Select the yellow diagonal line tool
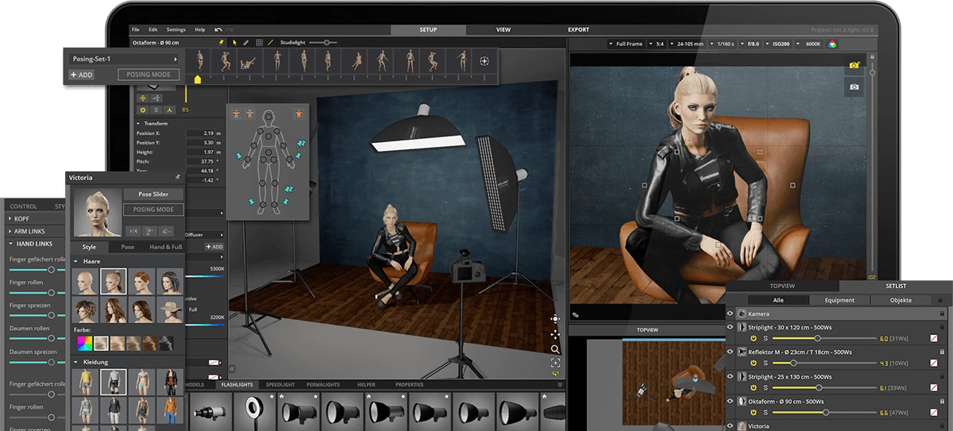Viewport: 953px width, 431px height. click(x=271, y=42)
